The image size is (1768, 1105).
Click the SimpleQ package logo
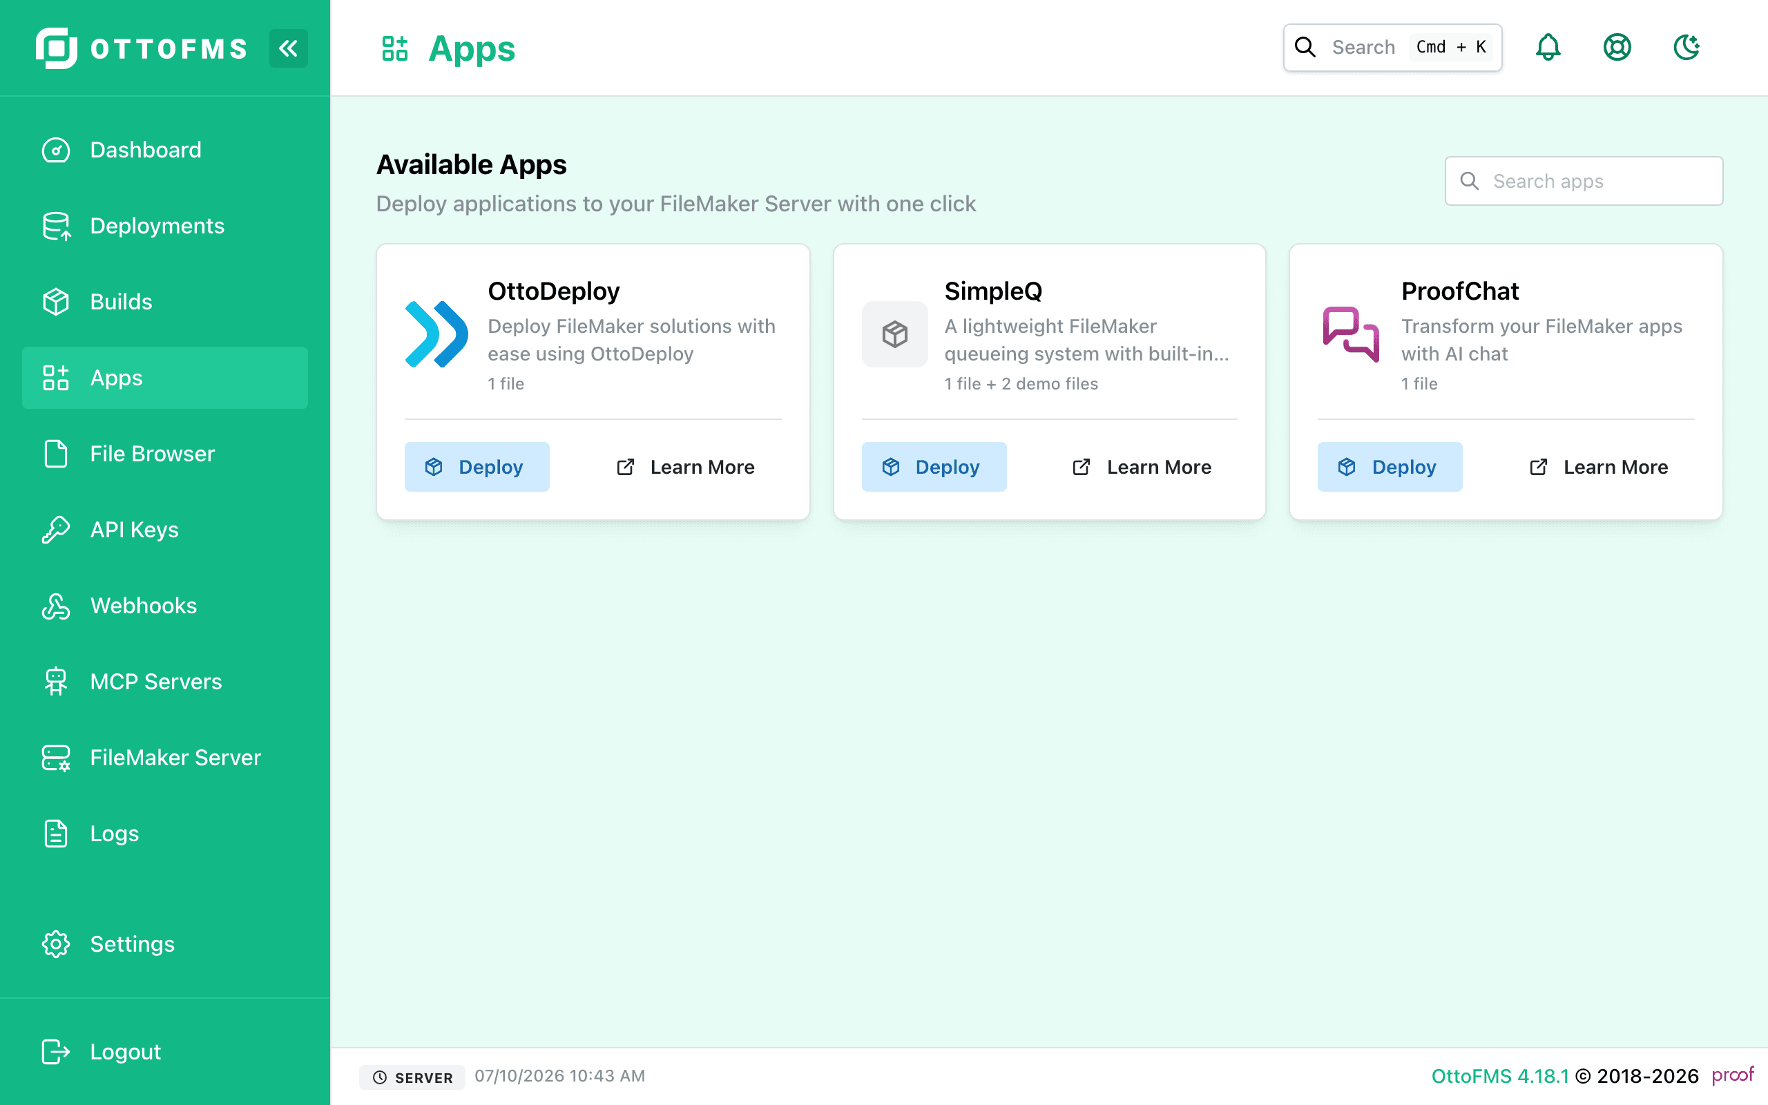point(895,334)
